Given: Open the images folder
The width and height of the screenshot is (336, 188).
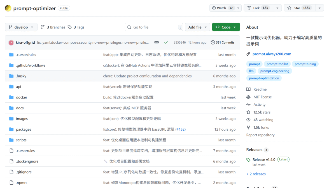Looking at the screenshot, I should coord(22,119).
